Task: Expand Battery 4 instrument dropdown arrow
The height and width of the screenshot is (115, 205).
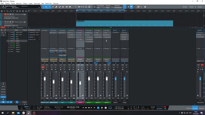Action: [x=39, y=37]
